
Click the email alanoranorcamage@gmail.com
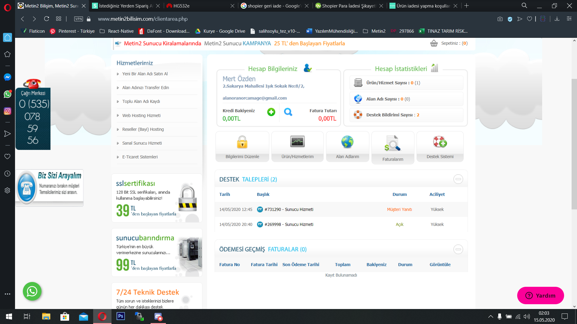click(x=255, y=98)
